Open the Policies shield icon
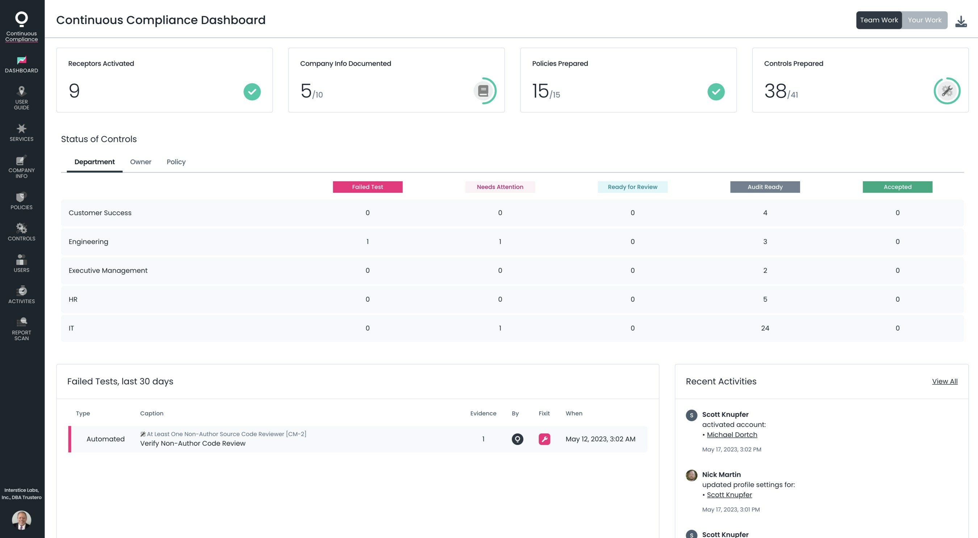The image size is (978, 538). 22,197
